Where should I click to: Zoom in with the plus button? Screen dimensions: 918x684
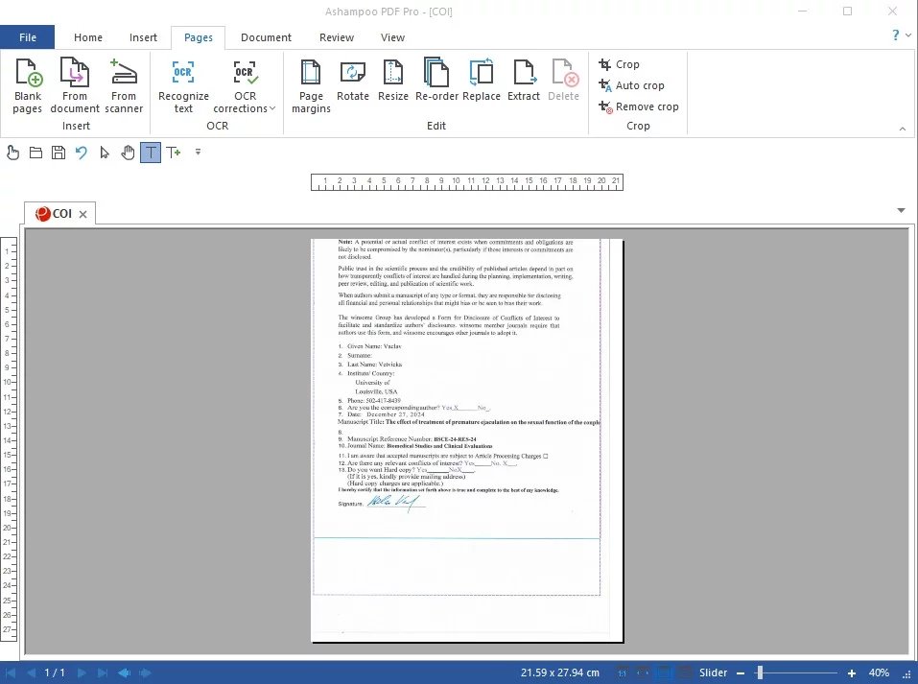point(852,673)
